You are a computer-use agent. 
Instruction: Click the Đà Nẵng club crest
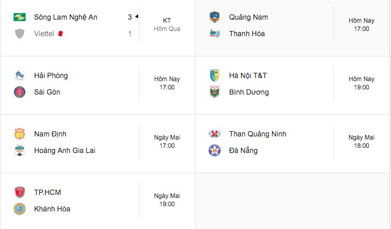(x=215, y=150)
